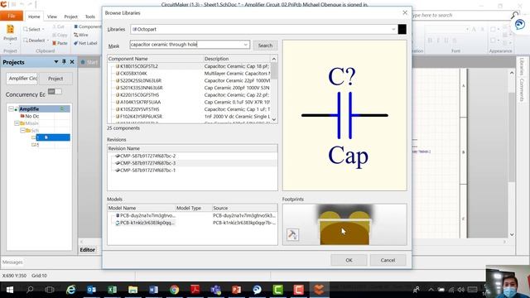The width and height of the screenshot is (530, 298).
Task: Switch to the View ribbon tab
Action: click(51, 17)
